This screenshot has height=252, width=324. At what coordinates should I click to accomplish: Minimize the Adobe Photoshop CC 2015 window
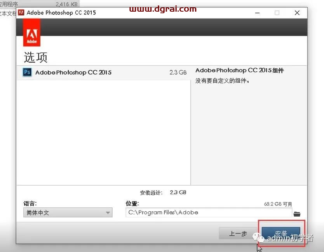pos(257,13)
